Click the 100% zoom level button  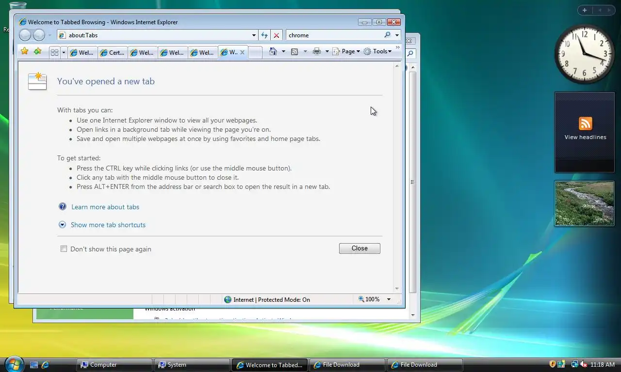coord(369,299)
